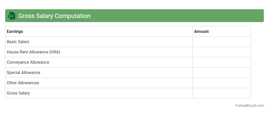Click the Gross Salary Computation title
The height and width of the screenshot is (113, 269).
54,16
